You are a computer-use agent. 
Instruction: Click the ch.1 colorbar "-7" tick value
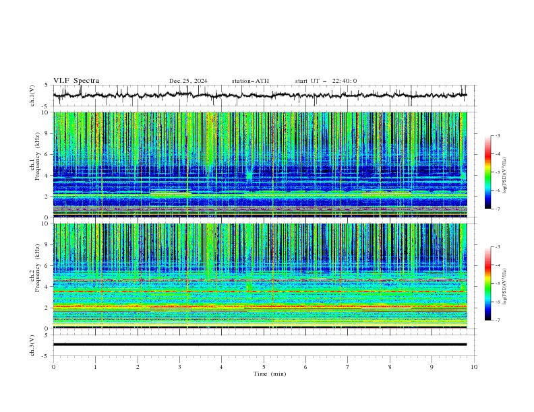[x=498, y=209]
